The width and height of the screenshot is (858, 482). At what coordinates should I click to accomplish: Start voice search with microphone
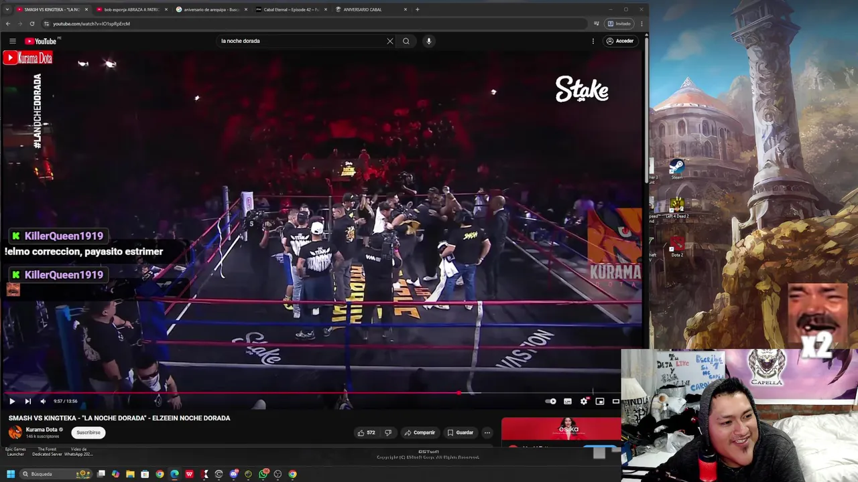coord(429,41)
